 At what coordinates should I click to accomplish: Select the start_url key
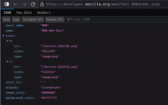[x=14, y=82]
